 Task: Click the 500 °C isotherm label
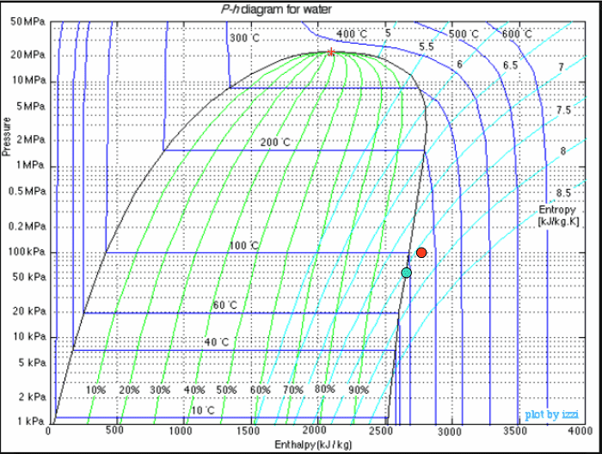pyautogui.click(x=464, y=34)
